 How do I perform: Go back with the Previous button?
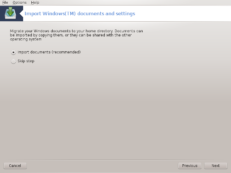[x=190, y=166]
